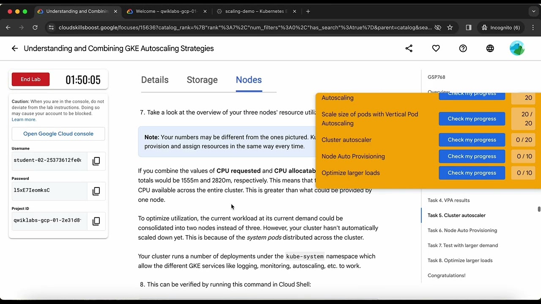Jump to Task 6. Node Auto Provisioning
This screenshot has height=304, width=541.
click(x=462, y=231)
